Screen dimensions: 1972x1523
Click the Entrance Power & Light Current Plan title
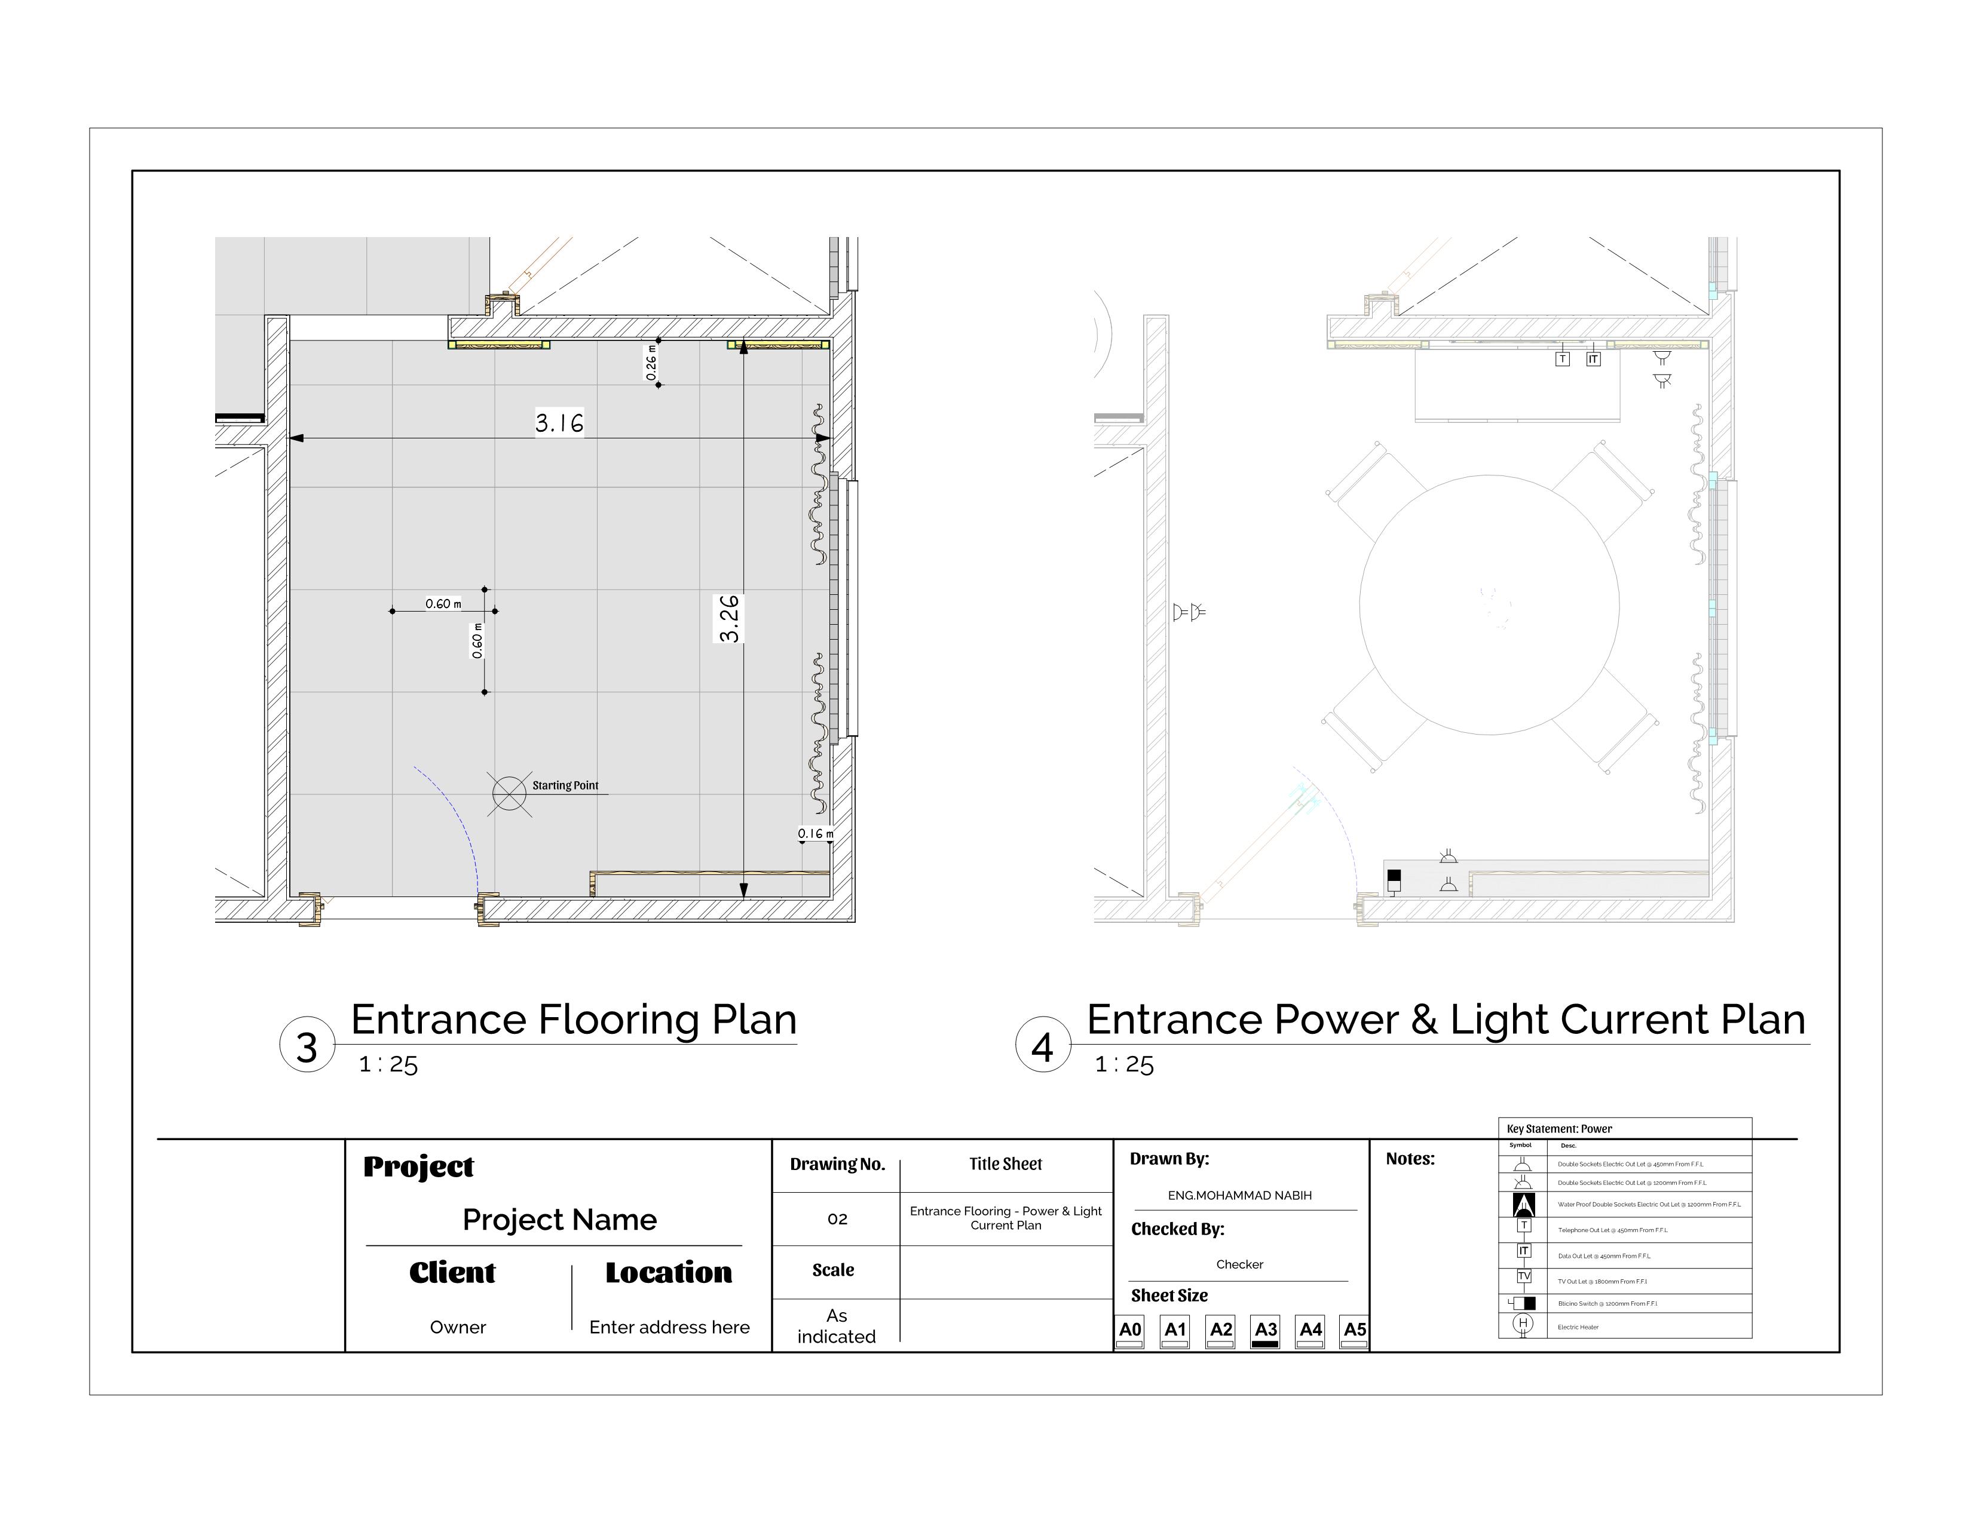pos(1447,1020)
